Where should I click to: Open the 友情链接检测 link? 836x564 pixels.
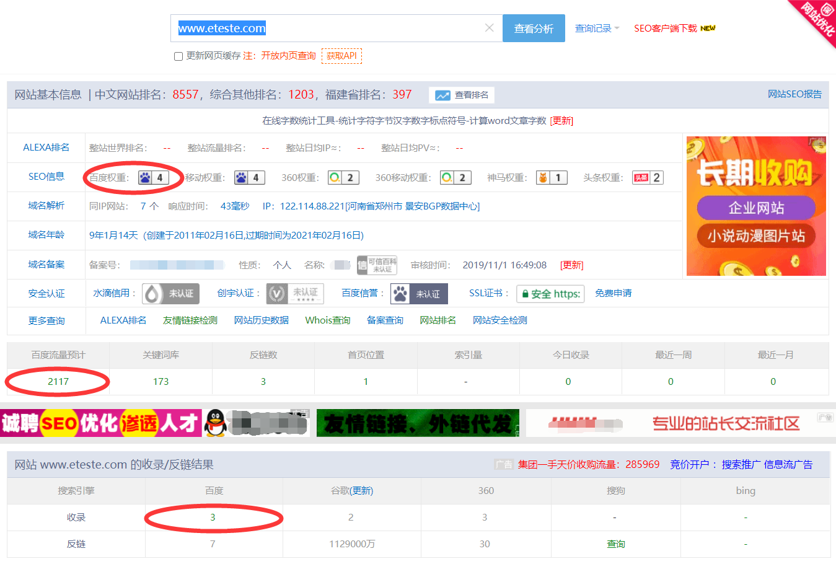(190, 320)
